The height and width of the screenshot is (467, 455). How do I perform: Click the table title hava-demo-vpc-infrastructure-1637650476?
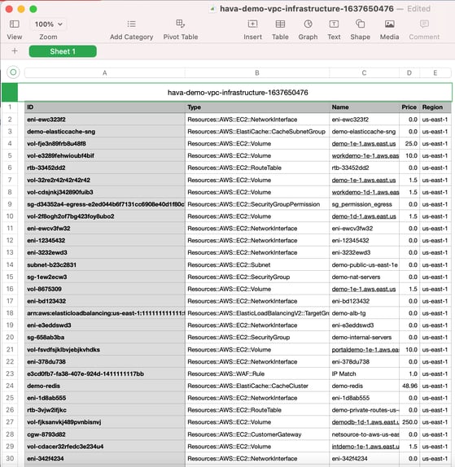tap(238, 93)
